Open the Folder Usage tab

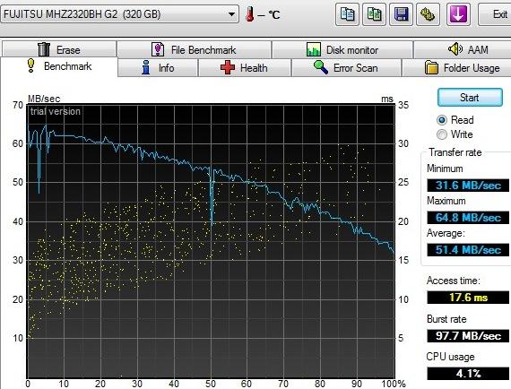click(457, 68)
